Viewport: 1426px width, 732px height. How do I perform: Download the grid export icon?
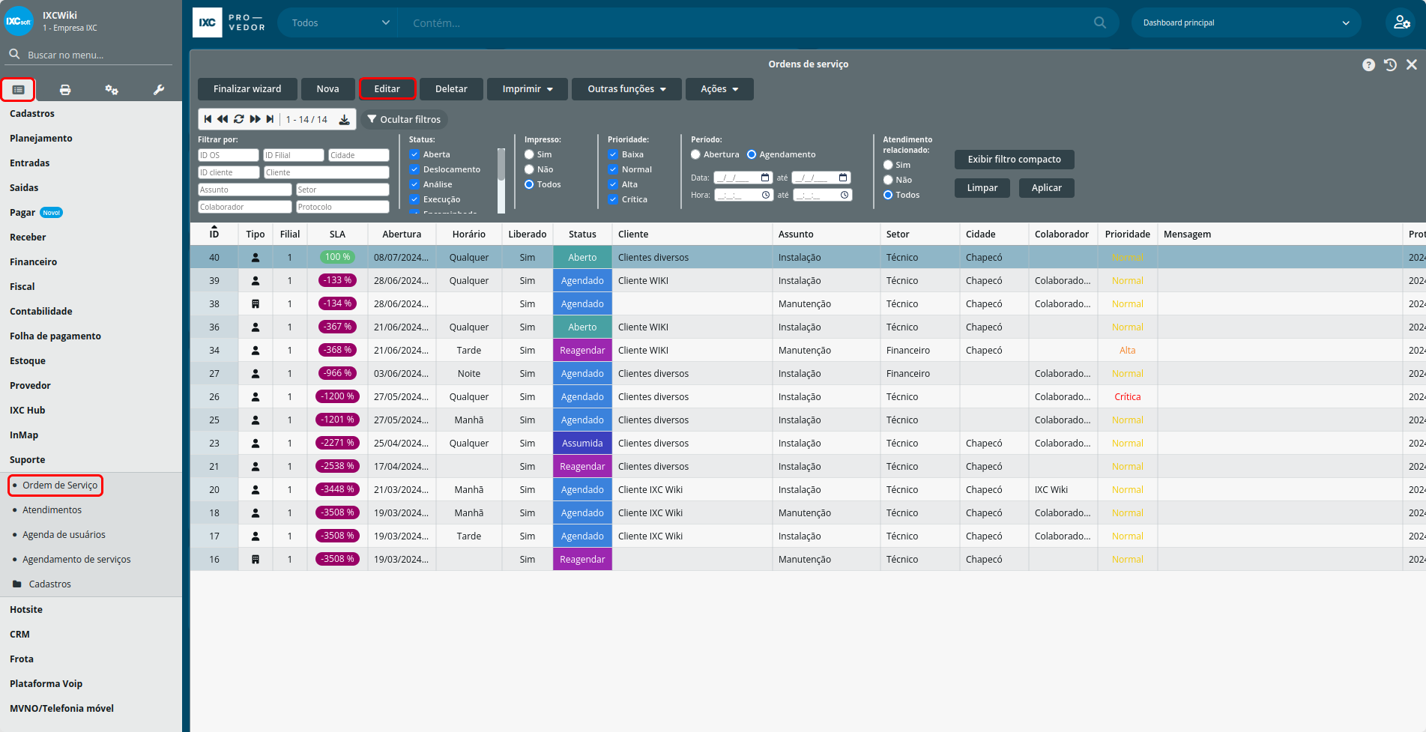(344, 120)
